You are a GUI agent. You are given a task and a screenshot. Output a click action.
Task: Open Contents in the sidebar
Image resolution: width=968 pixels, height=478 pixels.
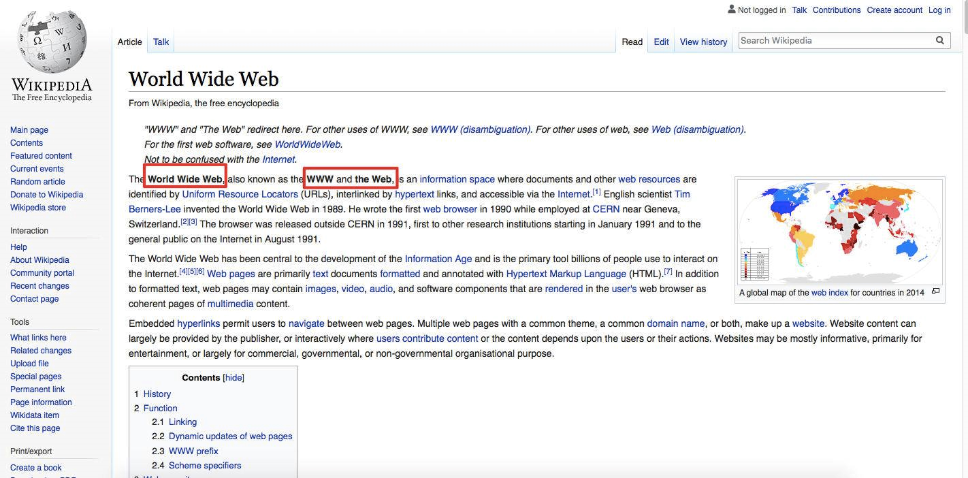point(27,143)
